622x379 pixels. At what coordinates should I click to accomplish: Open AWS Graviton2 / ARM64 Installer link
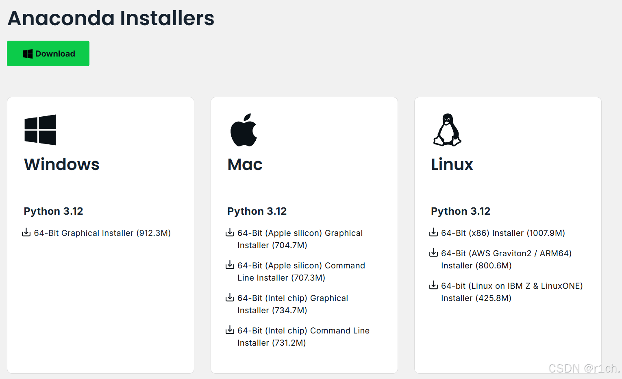pyautogui.click(x=506, y=259)
